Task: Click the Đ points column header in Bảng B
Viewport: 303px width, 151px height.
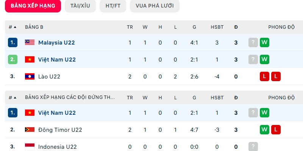Action: pyautogui.click(x=236, y=27)
